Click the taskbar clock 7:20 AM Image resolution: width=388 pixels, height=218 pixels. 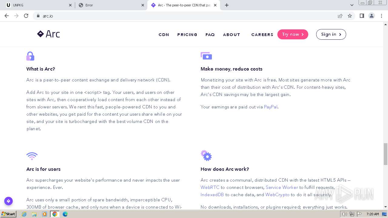(373, 214)
